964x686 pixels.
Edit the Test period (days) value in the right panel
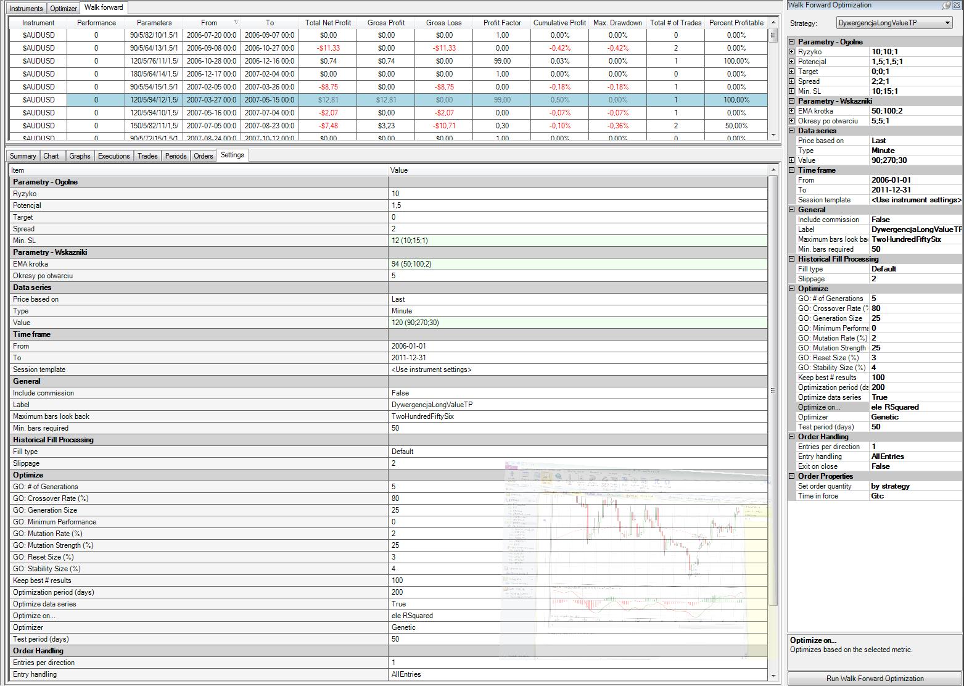tap(915, 427)
